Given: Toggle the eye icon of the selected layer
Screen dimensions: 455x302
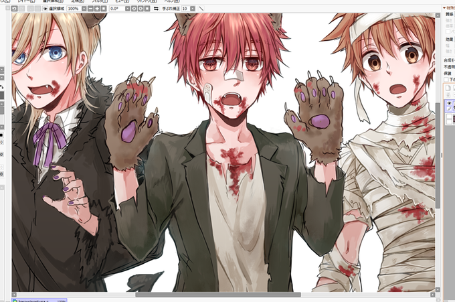Looking at the screenshot, I should pyautogui.click(x=450, y=103).
